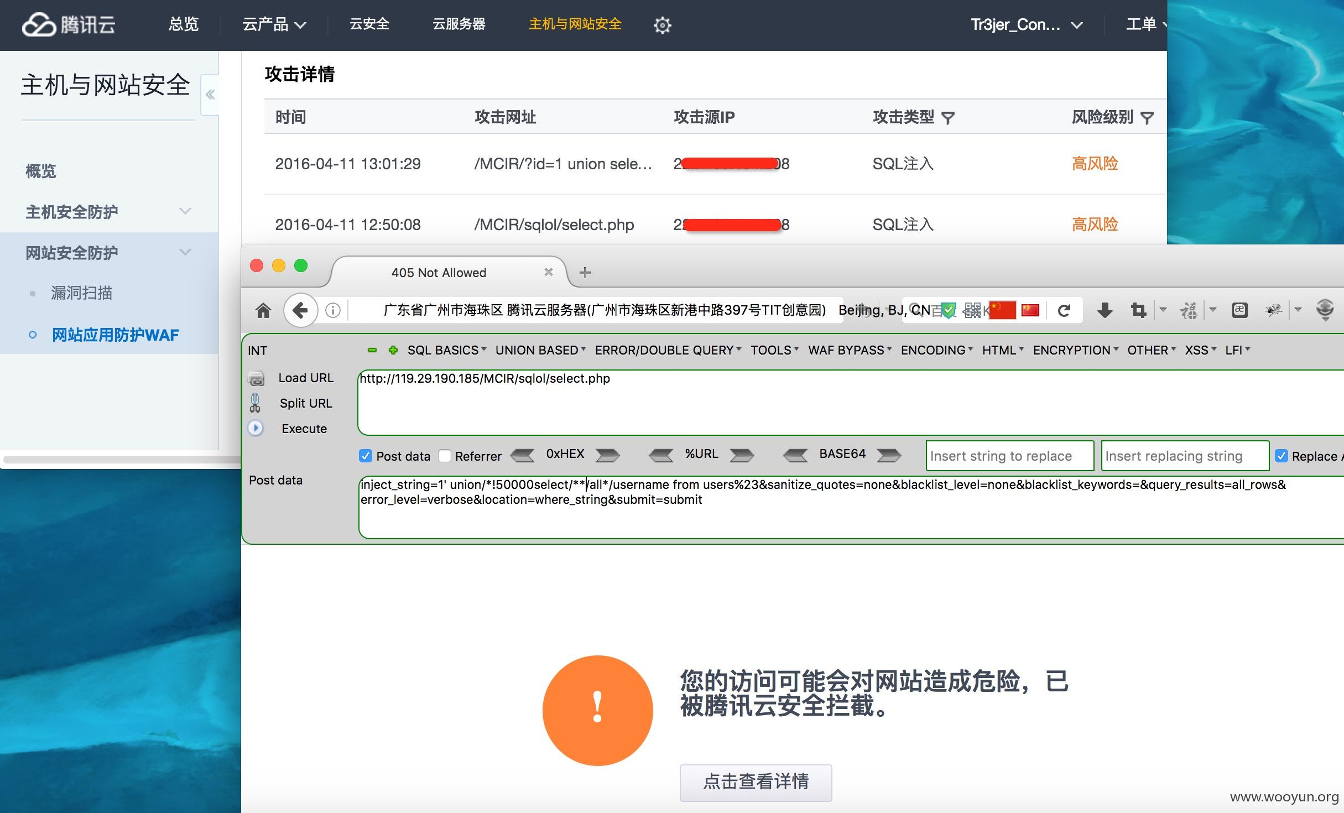Click the Post data text area
Viewport: 1344px width, 813px height.
pyautogui.click(x=851, y=507)
